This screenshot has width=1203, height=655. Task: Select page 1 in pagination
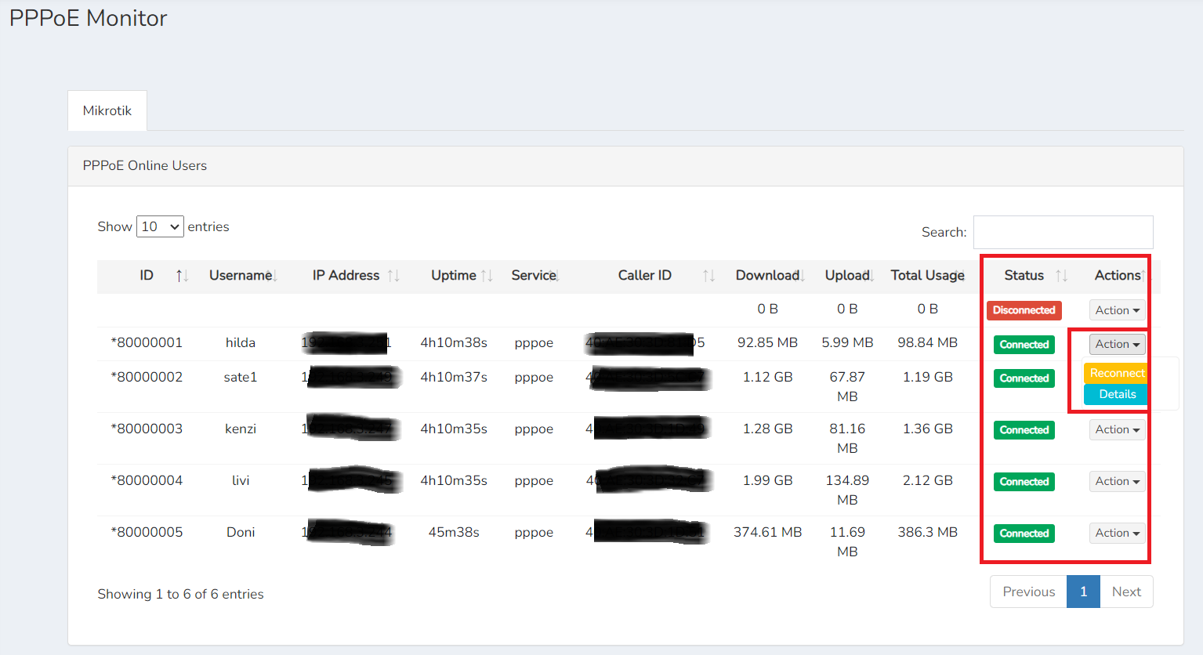1083,592
